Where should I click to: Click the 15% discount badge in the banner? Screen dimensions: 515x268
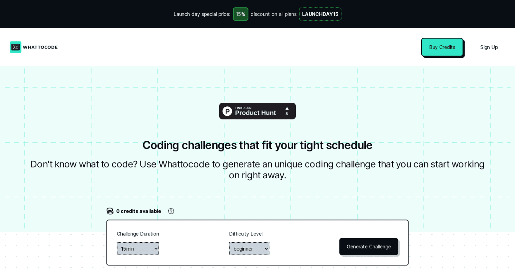coord(240,14)
